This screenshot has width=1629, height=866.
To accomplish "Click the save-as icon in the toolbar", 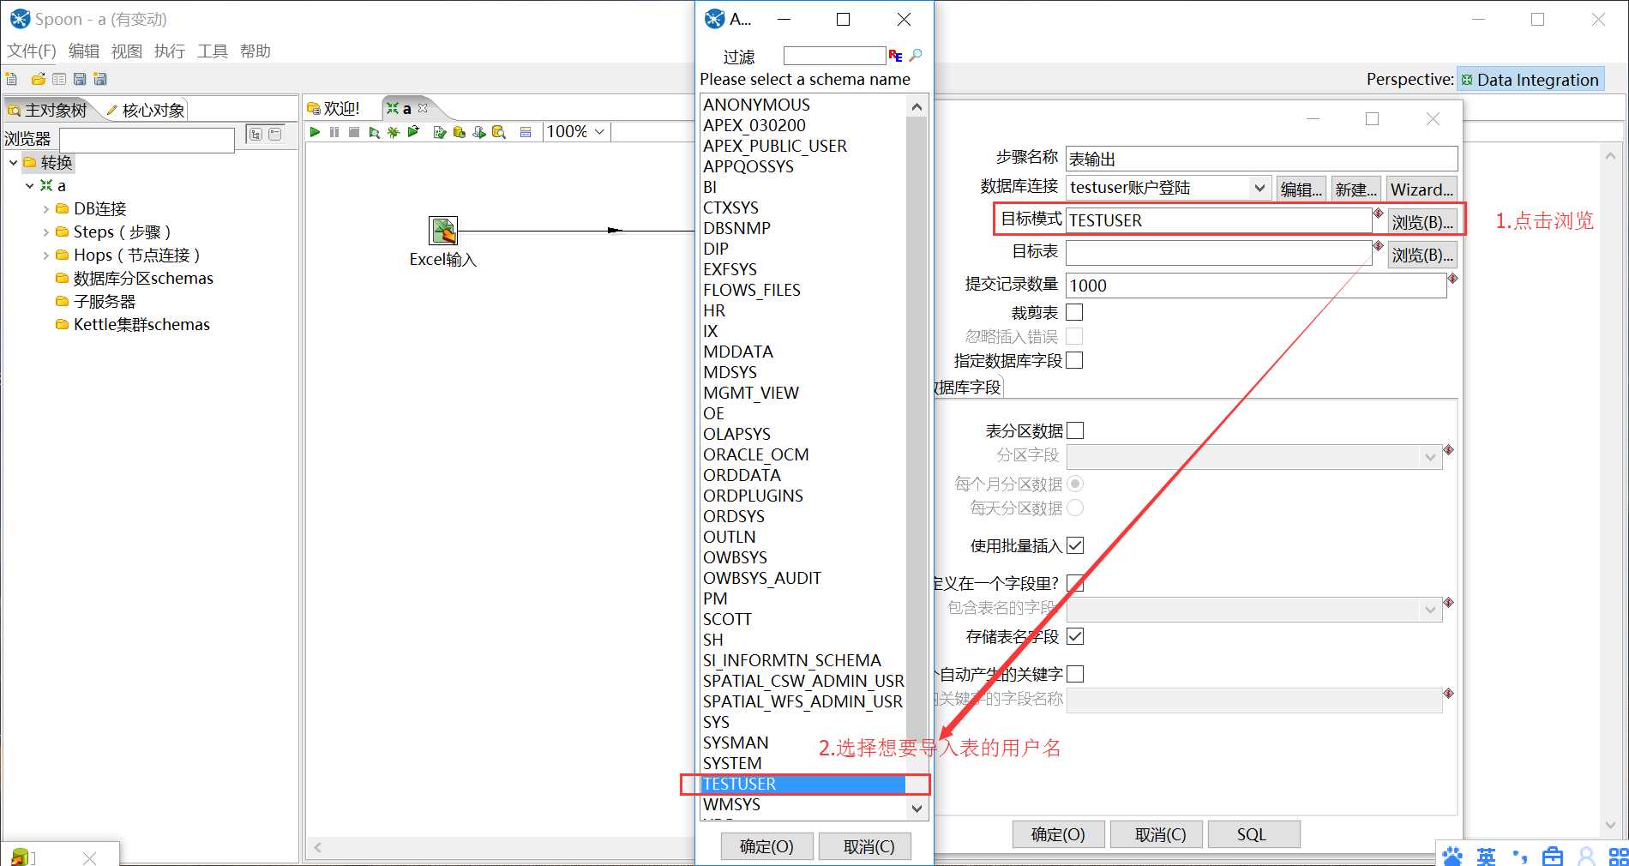I will click(100, 79).
